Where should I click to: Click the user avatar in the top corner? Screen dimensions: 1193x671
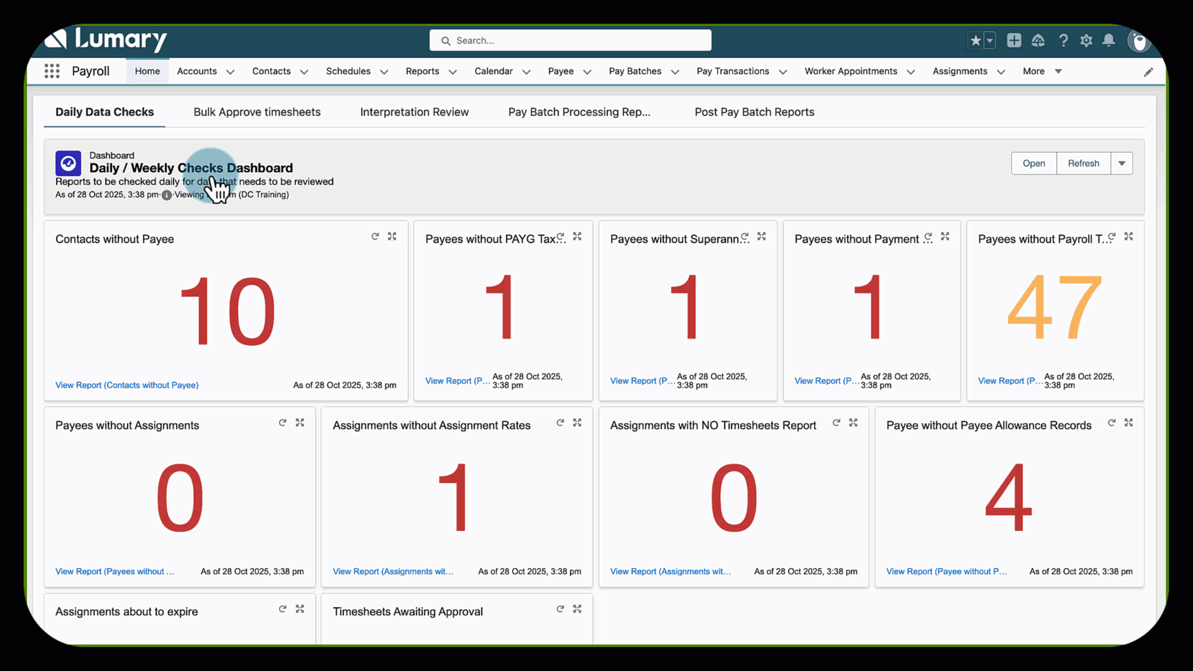pyautogui.click(x=1139, y=41)
